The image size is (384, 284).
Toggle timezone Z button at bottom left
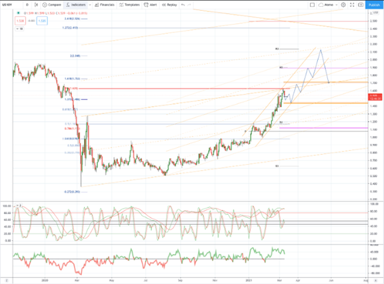[7, 281]
